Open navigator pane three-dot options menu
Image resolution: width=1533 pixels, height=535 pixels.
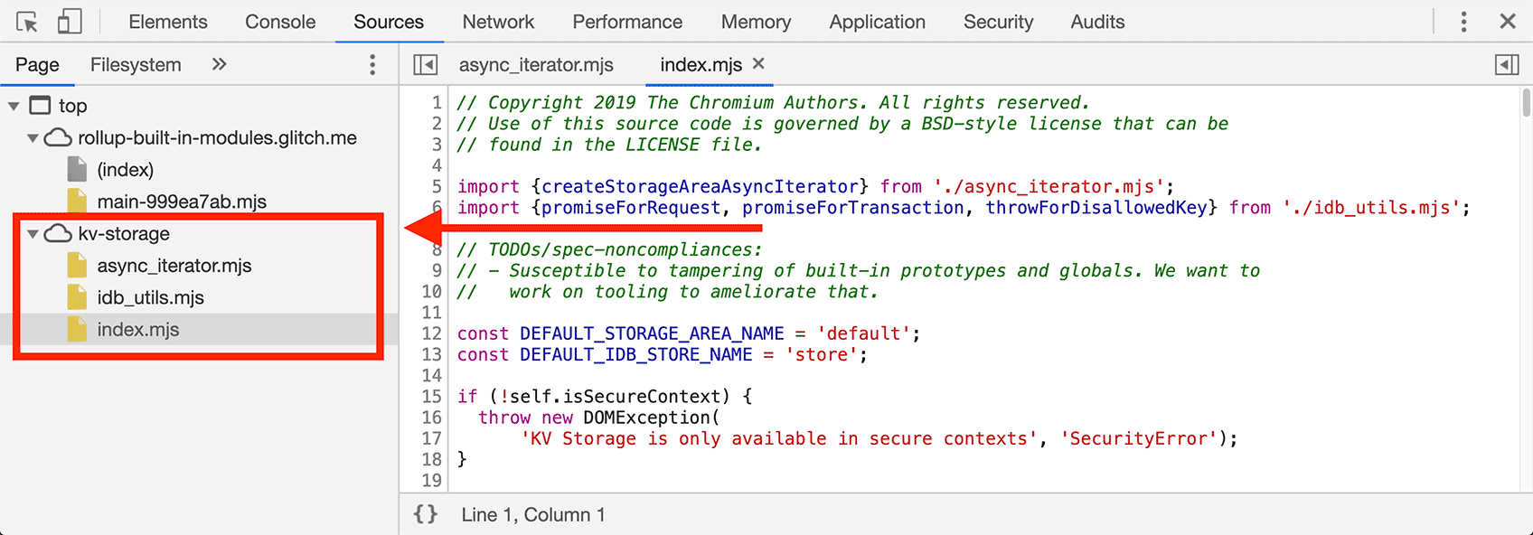pyautogui.click(x=372, y=64)
